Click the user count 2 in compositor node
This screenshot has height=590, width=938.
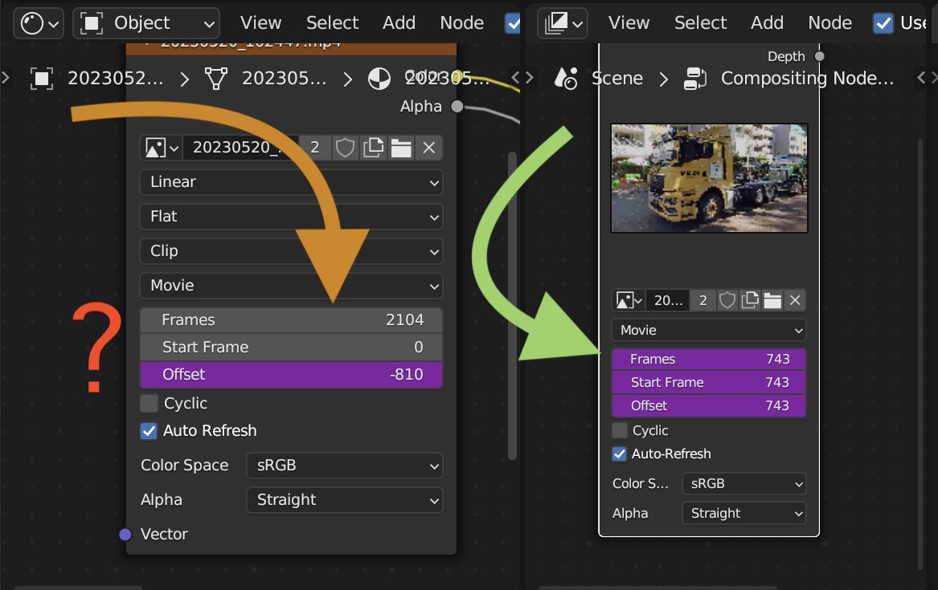(703, 300)
